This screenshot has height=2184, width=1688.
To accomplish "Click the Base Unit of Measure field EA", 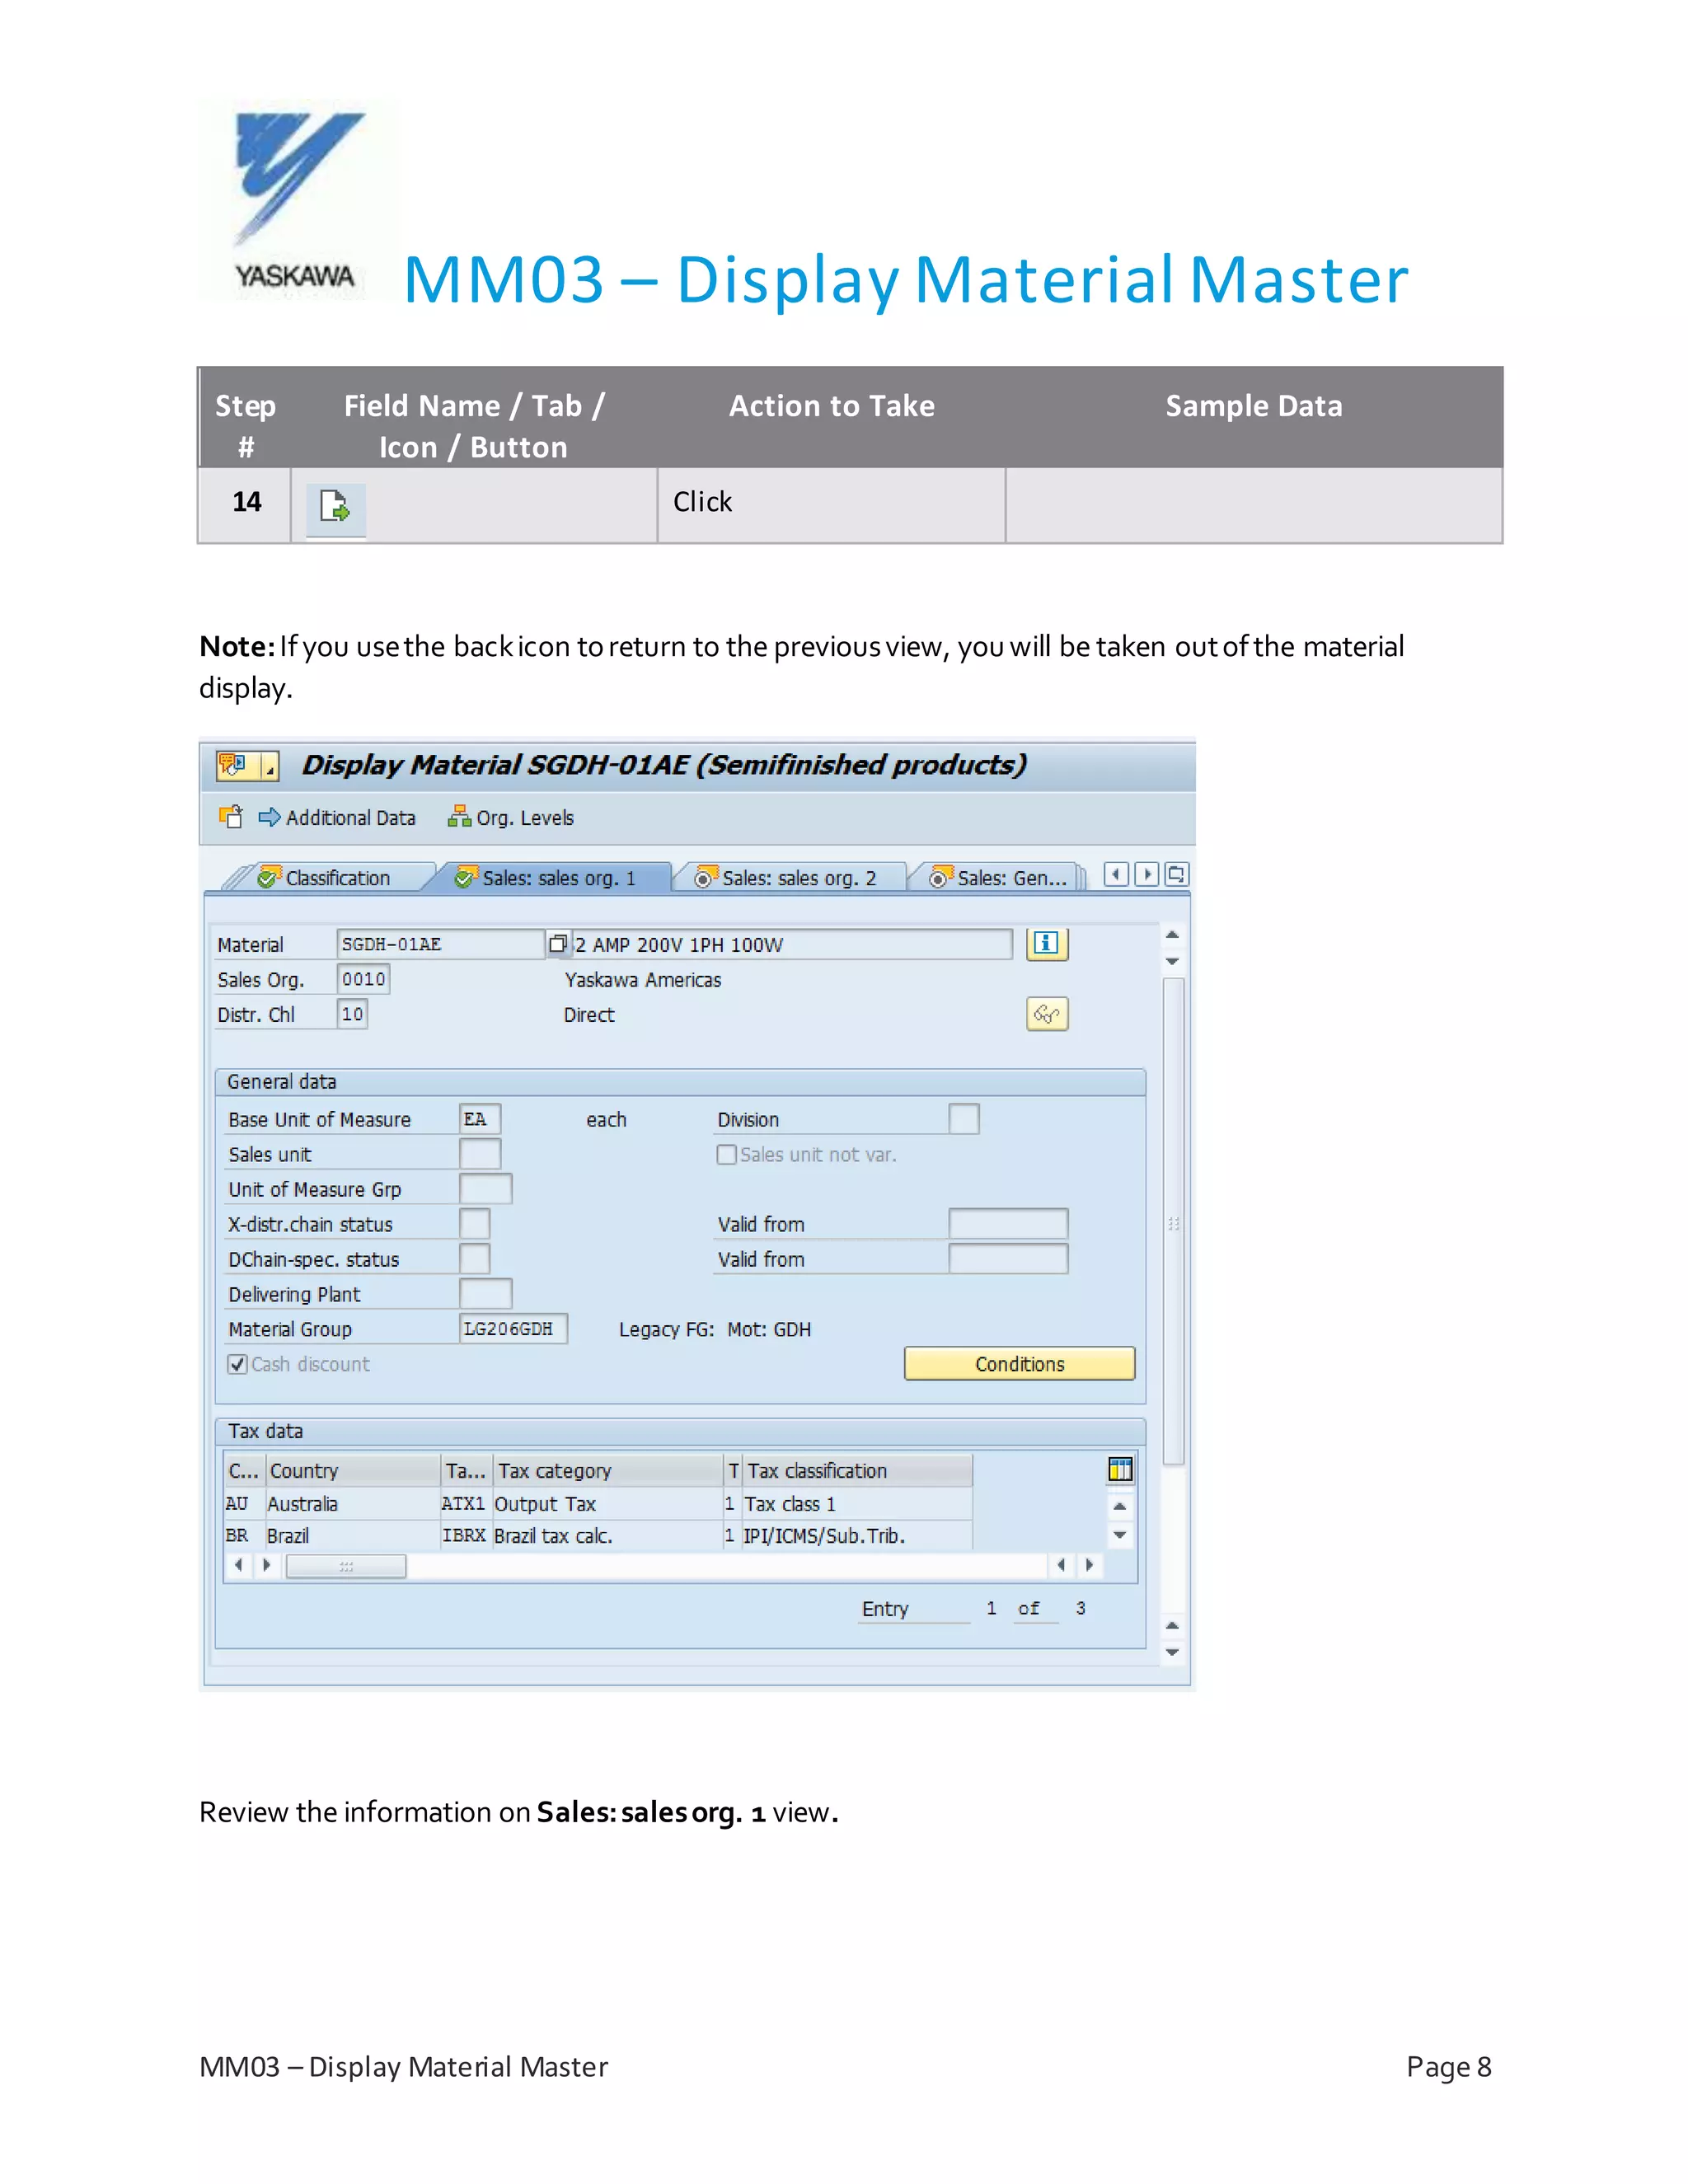I will (x=480, y=1119).
